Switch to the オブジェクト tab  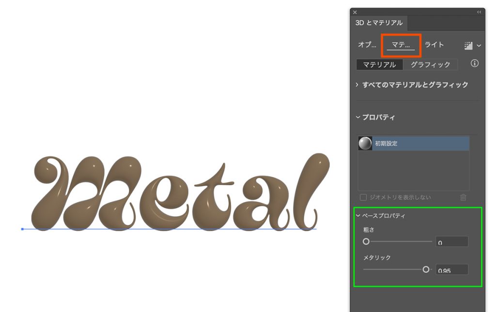point(367,45)
